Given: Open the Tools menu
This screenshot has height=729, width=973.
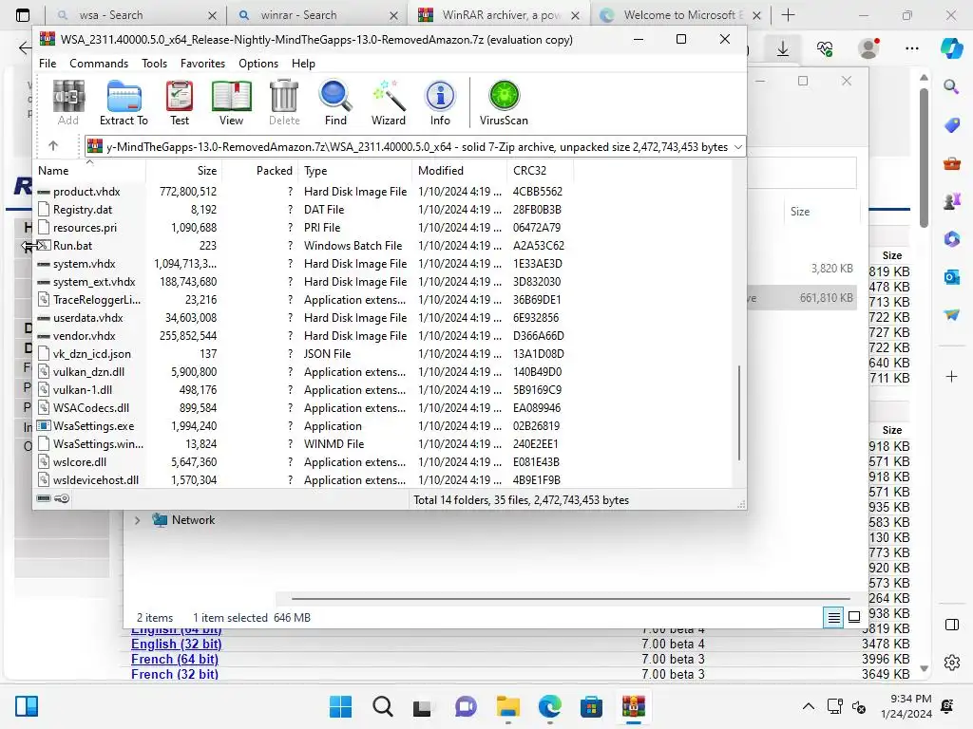Looking at the screenshot, I should 154,64.
